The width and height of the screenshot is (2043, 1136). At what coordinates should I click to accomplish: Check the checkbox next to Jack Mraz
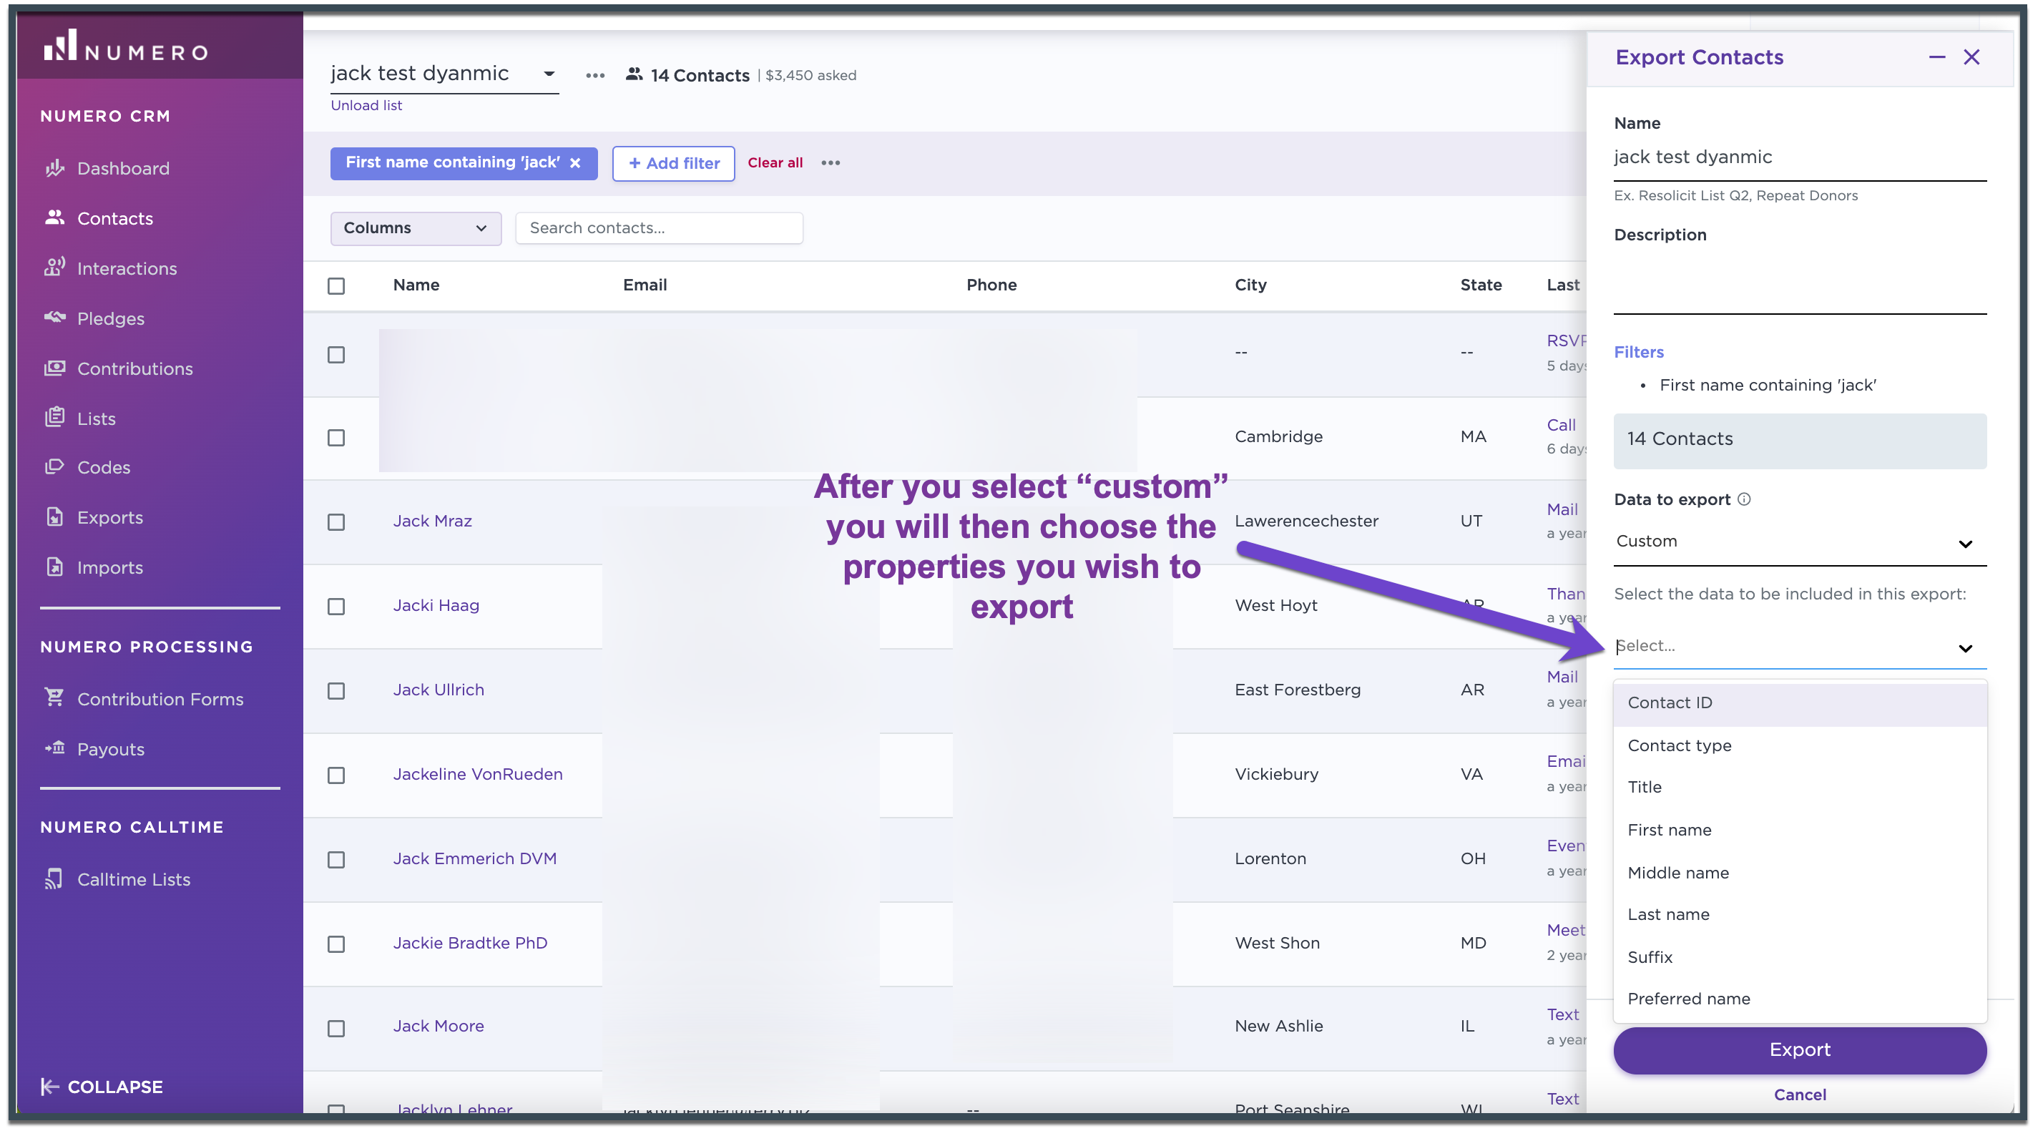pyautogui.click(x=336, y=523)
